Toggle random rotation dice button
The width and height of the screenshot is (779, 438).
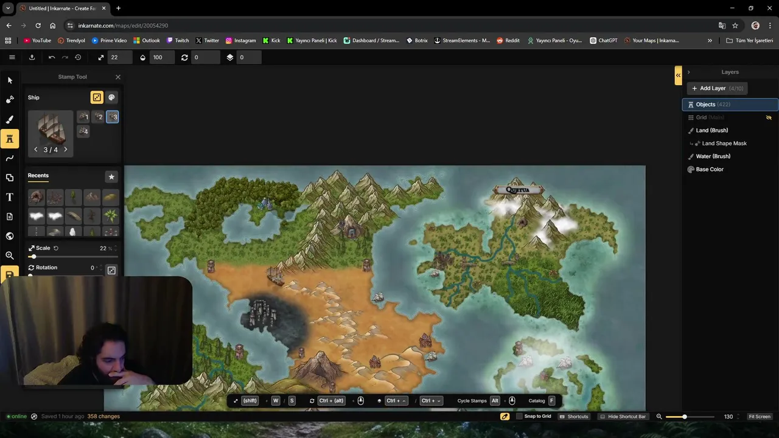point(111,270)
